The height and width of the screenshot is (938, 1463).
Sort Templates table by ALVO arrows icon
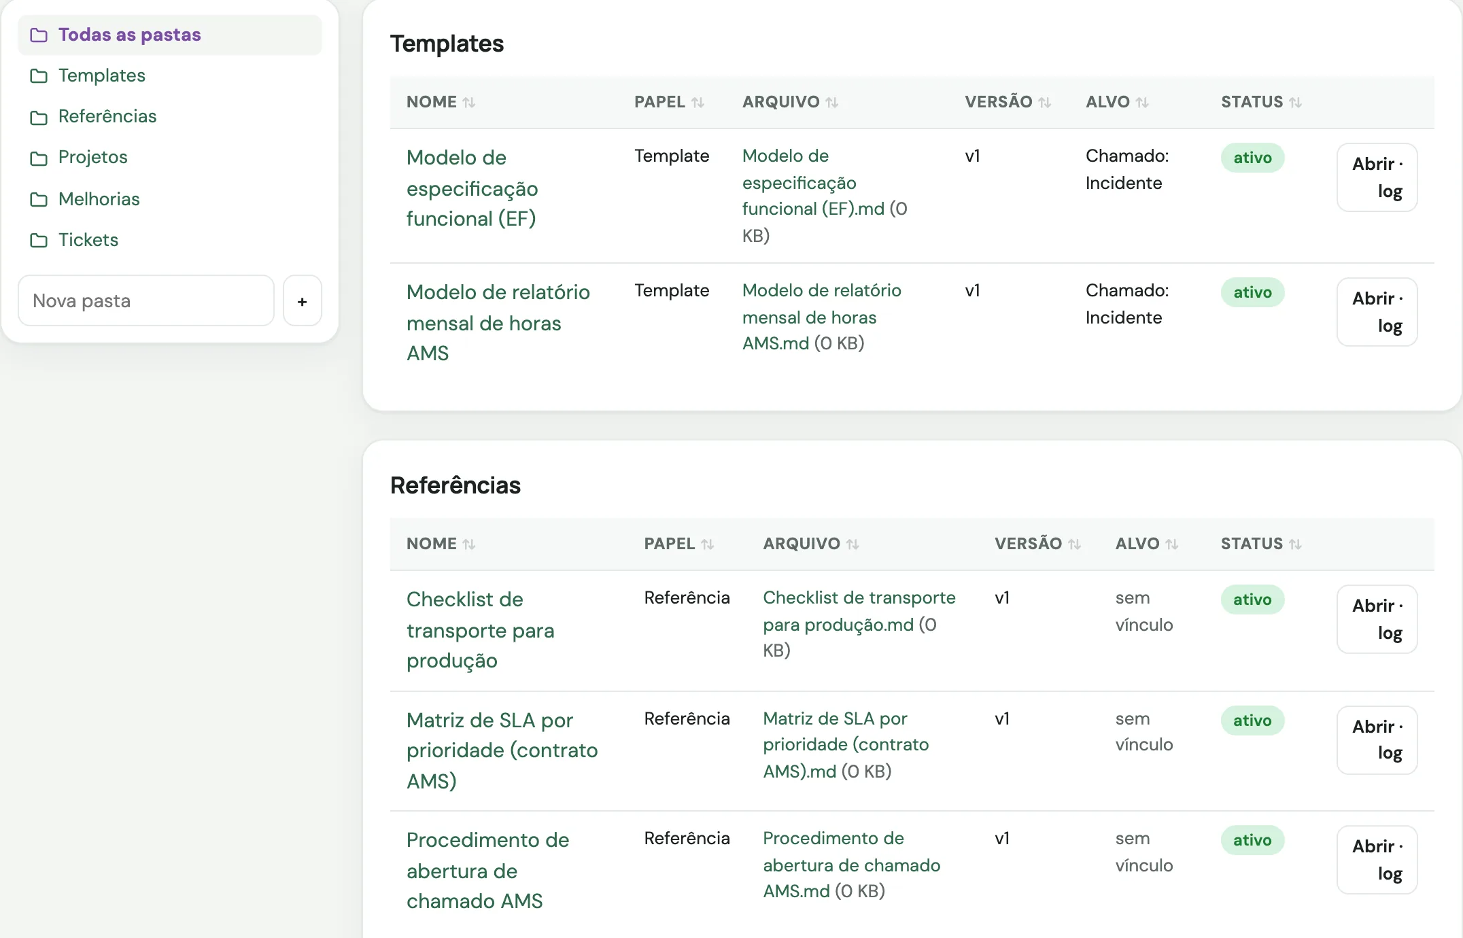coord(1142,103)
